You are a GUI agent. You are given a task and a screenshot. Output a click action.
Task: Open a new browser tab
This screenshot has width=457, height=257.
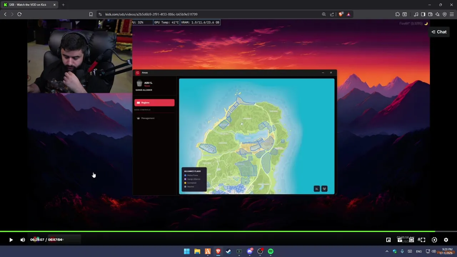pyautogui.click(x=63, y=5)
